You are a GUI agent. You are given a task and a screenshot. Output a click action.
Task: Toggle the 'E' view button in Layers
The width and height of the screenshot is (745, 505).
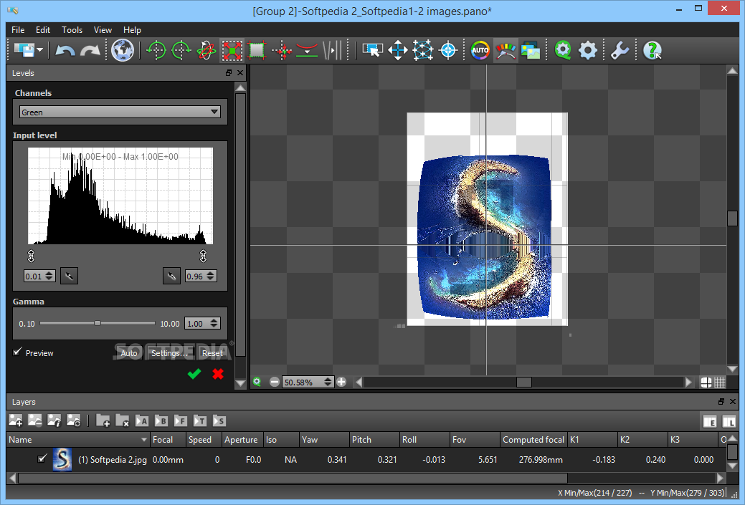click(x=709, y=421)
